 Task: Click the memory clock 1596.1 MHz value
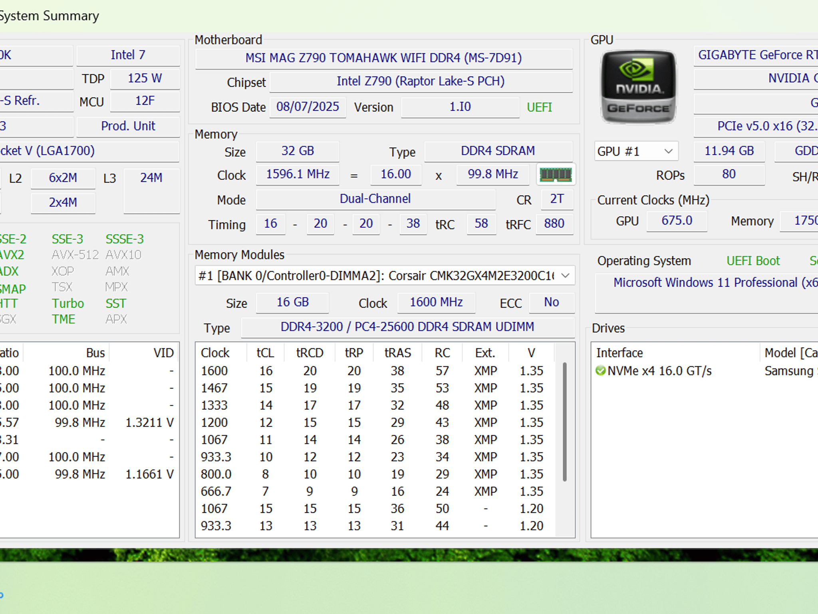pyautogui.click(x=298, y=174)
